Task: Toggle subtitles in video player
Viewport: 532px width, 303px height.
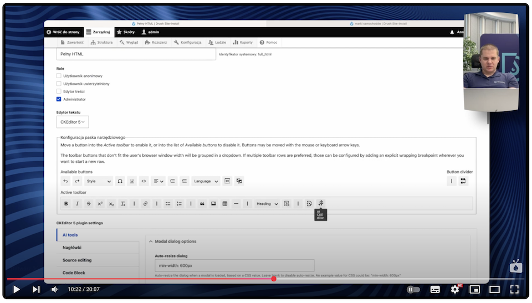Action: pyautogui.click(x=435, y=289)
